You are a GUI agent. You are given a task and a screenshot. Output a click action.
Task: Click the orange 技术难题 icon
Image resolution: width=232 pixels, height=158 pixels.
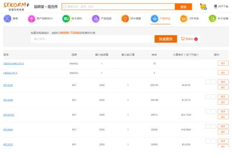125,19
